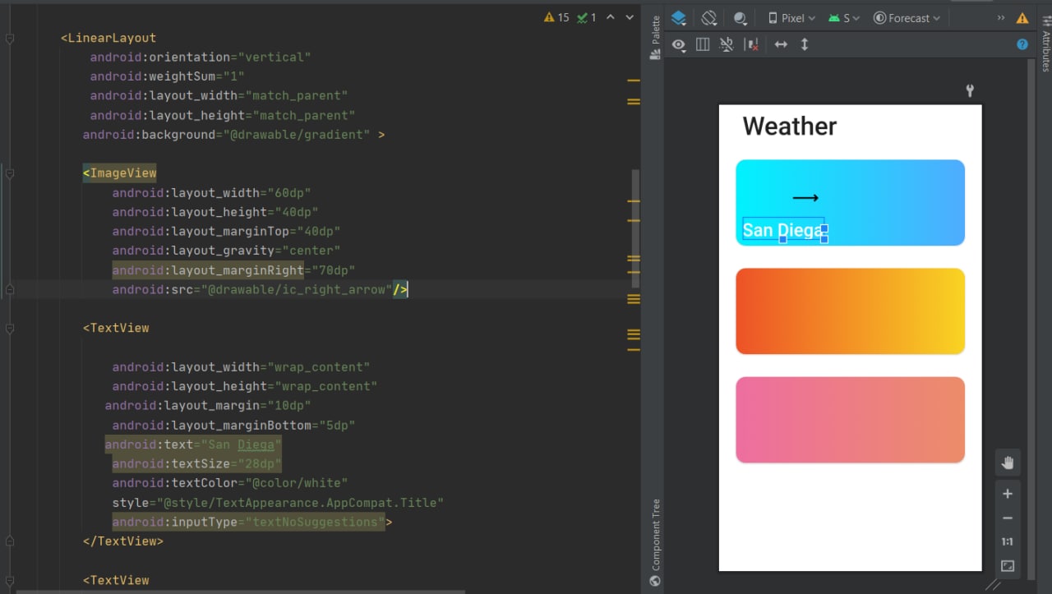Screen dimensions: 1052x594
Task: Click the @drawable/gradient background value
Action: coord(300,135)
